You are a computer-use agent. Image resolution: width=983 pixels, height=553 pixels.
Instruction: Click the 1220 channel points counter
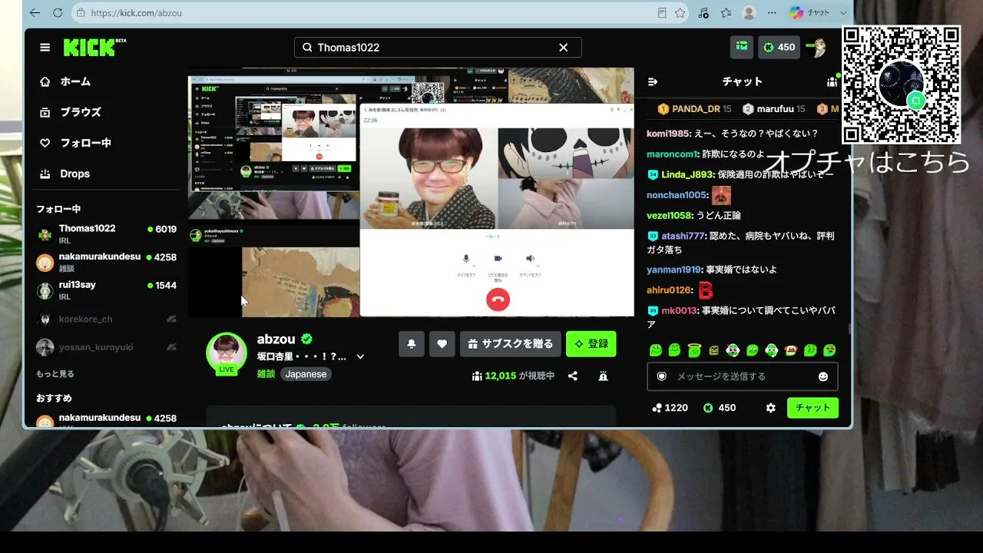click(670, 408)
